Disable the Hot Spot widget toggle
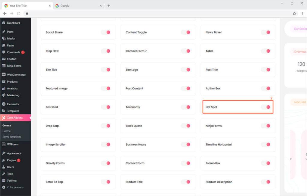This screenshot has height=196, width=307. click(x=266, y=107)
